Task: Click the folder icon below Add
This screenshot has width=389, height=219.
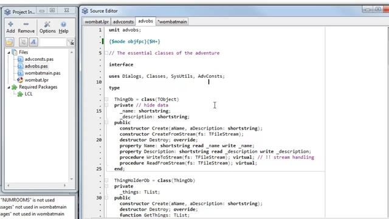Action: pos(10,42)
